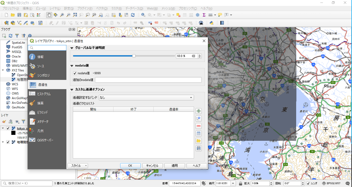Click the add pixel row plus icon

[199, 111]
